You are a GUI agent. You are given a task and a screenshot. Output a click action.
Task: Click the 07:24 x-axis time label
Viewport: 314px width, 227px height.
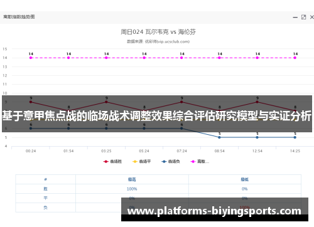pos(181,151)
